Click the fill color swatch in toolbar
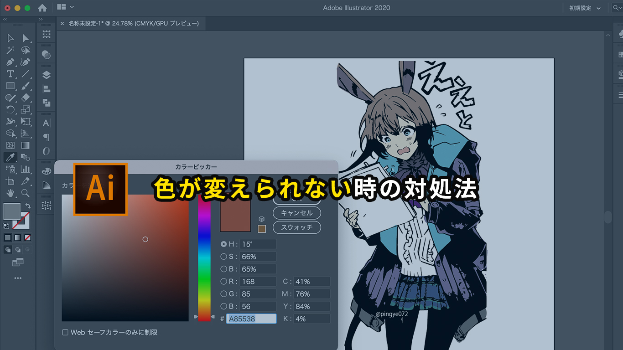 (12, 212)
